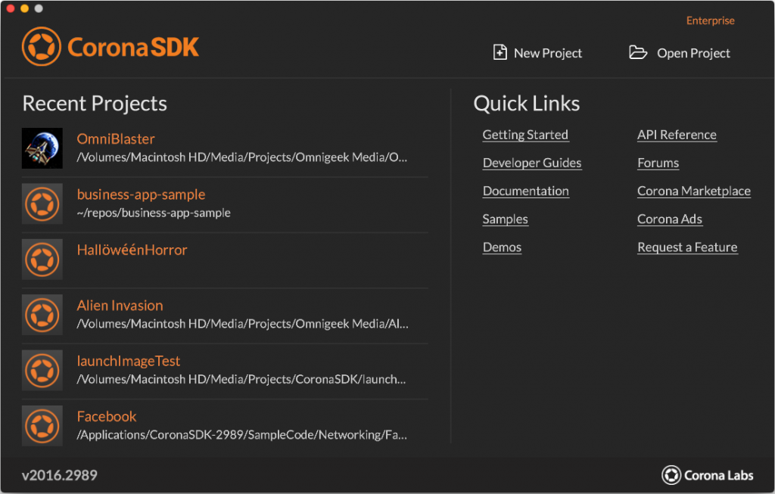Click the business-app-sample project icon
Viewport: 775px width, 494px height.
pos(42,204)
